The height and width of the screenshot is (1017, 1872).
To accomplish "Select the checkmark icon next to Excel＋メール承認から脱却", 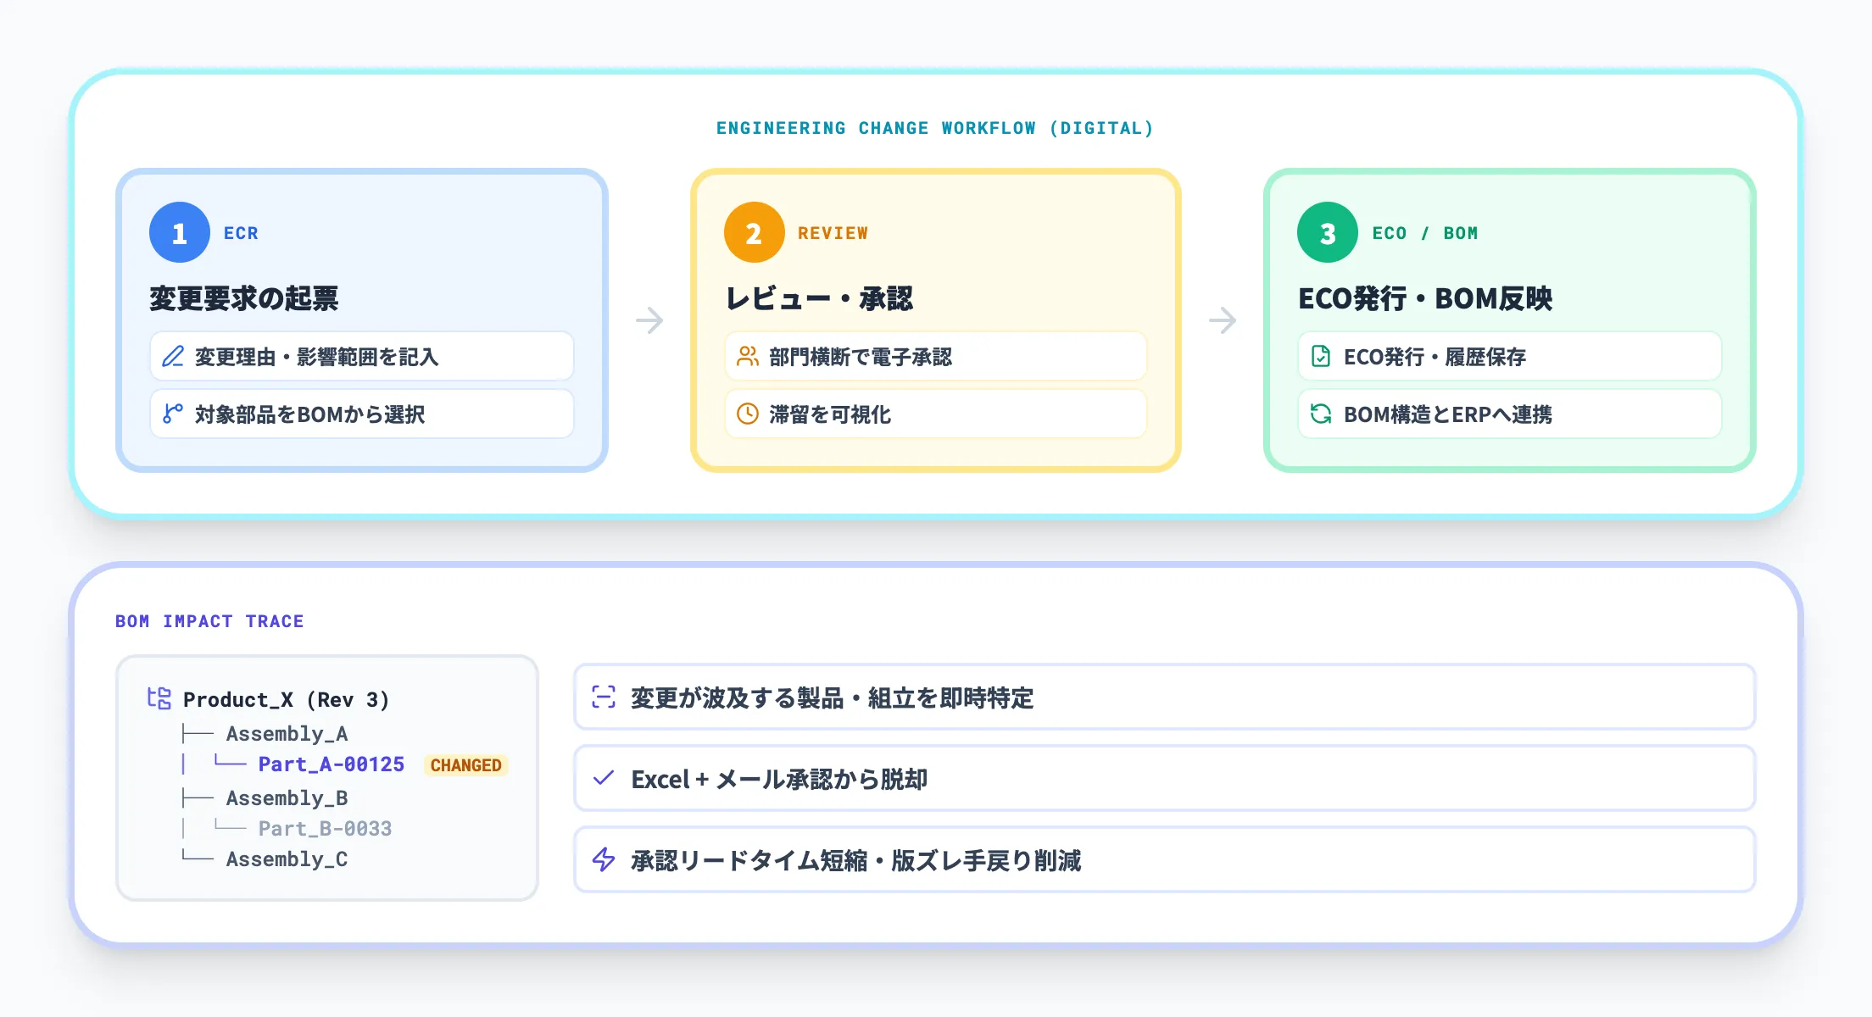I will coord(604,778).
